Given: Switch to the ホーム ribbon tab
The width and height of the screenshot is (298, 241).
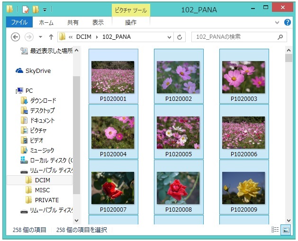Looking at the screenshot, I should coord(46,23).
